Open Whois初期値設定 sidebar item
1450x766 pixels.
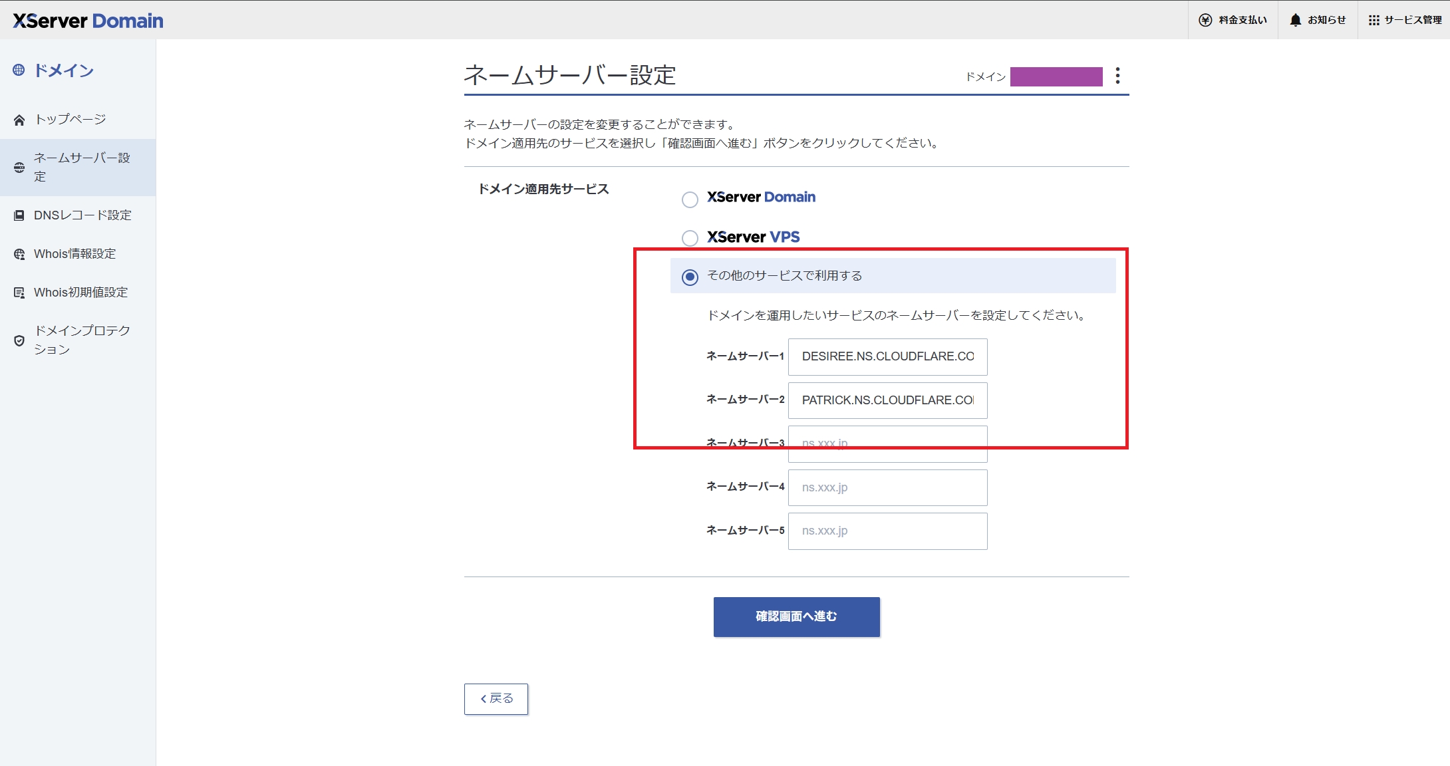coord(78,293)
